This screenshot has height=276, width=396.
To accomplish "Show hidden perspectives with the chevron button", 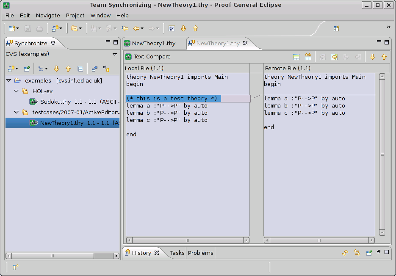I will pos(389,27).
